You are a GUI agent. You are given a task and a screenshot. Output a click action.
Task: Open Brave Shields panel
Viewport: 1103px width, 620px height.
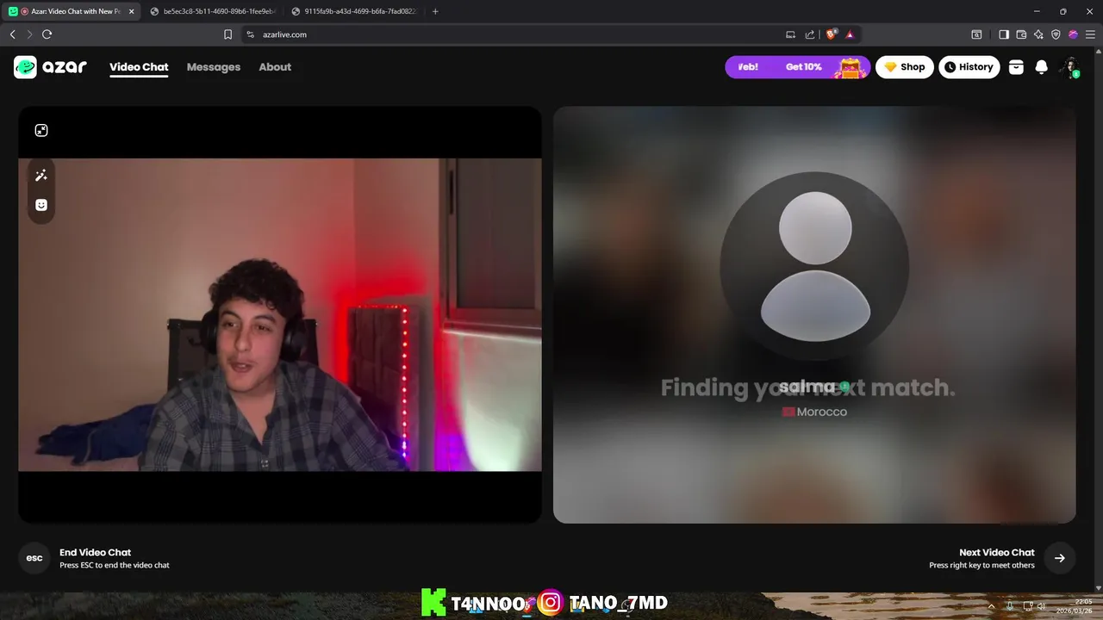pos(832,34)
